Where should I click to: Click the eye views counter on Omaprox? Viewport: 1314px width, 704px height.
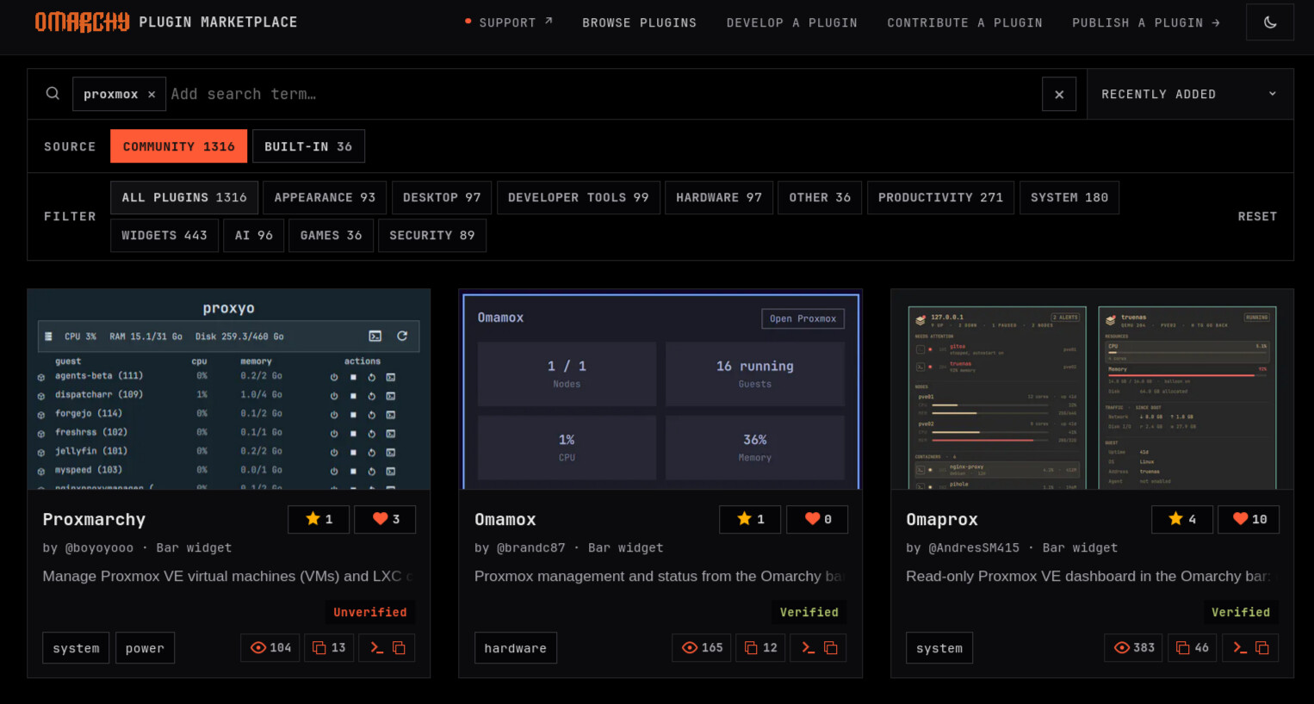[x=1134, y=647]
